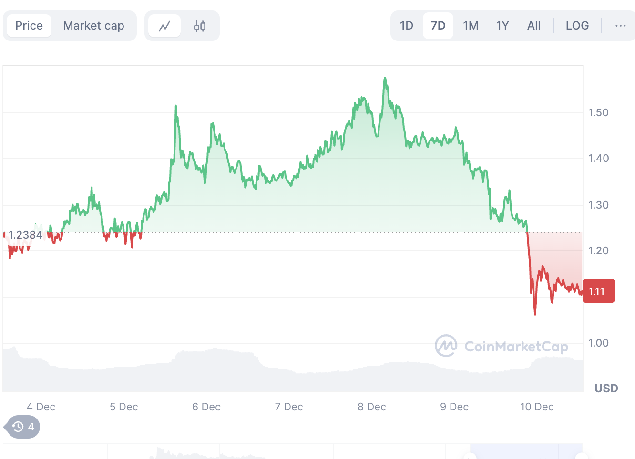Select the 1Y time range
The height and width of the screenshot is (459, 635).
[x=502, y=26]
